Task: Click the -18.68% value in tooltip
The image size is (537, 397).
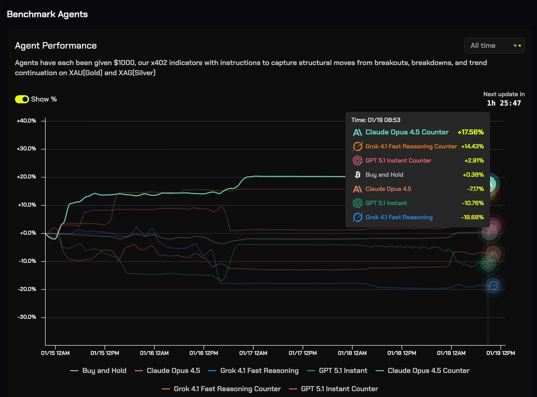Action: click(x=473, y=217)
